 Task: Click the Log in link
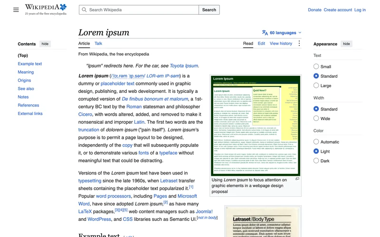click(360, 10)
